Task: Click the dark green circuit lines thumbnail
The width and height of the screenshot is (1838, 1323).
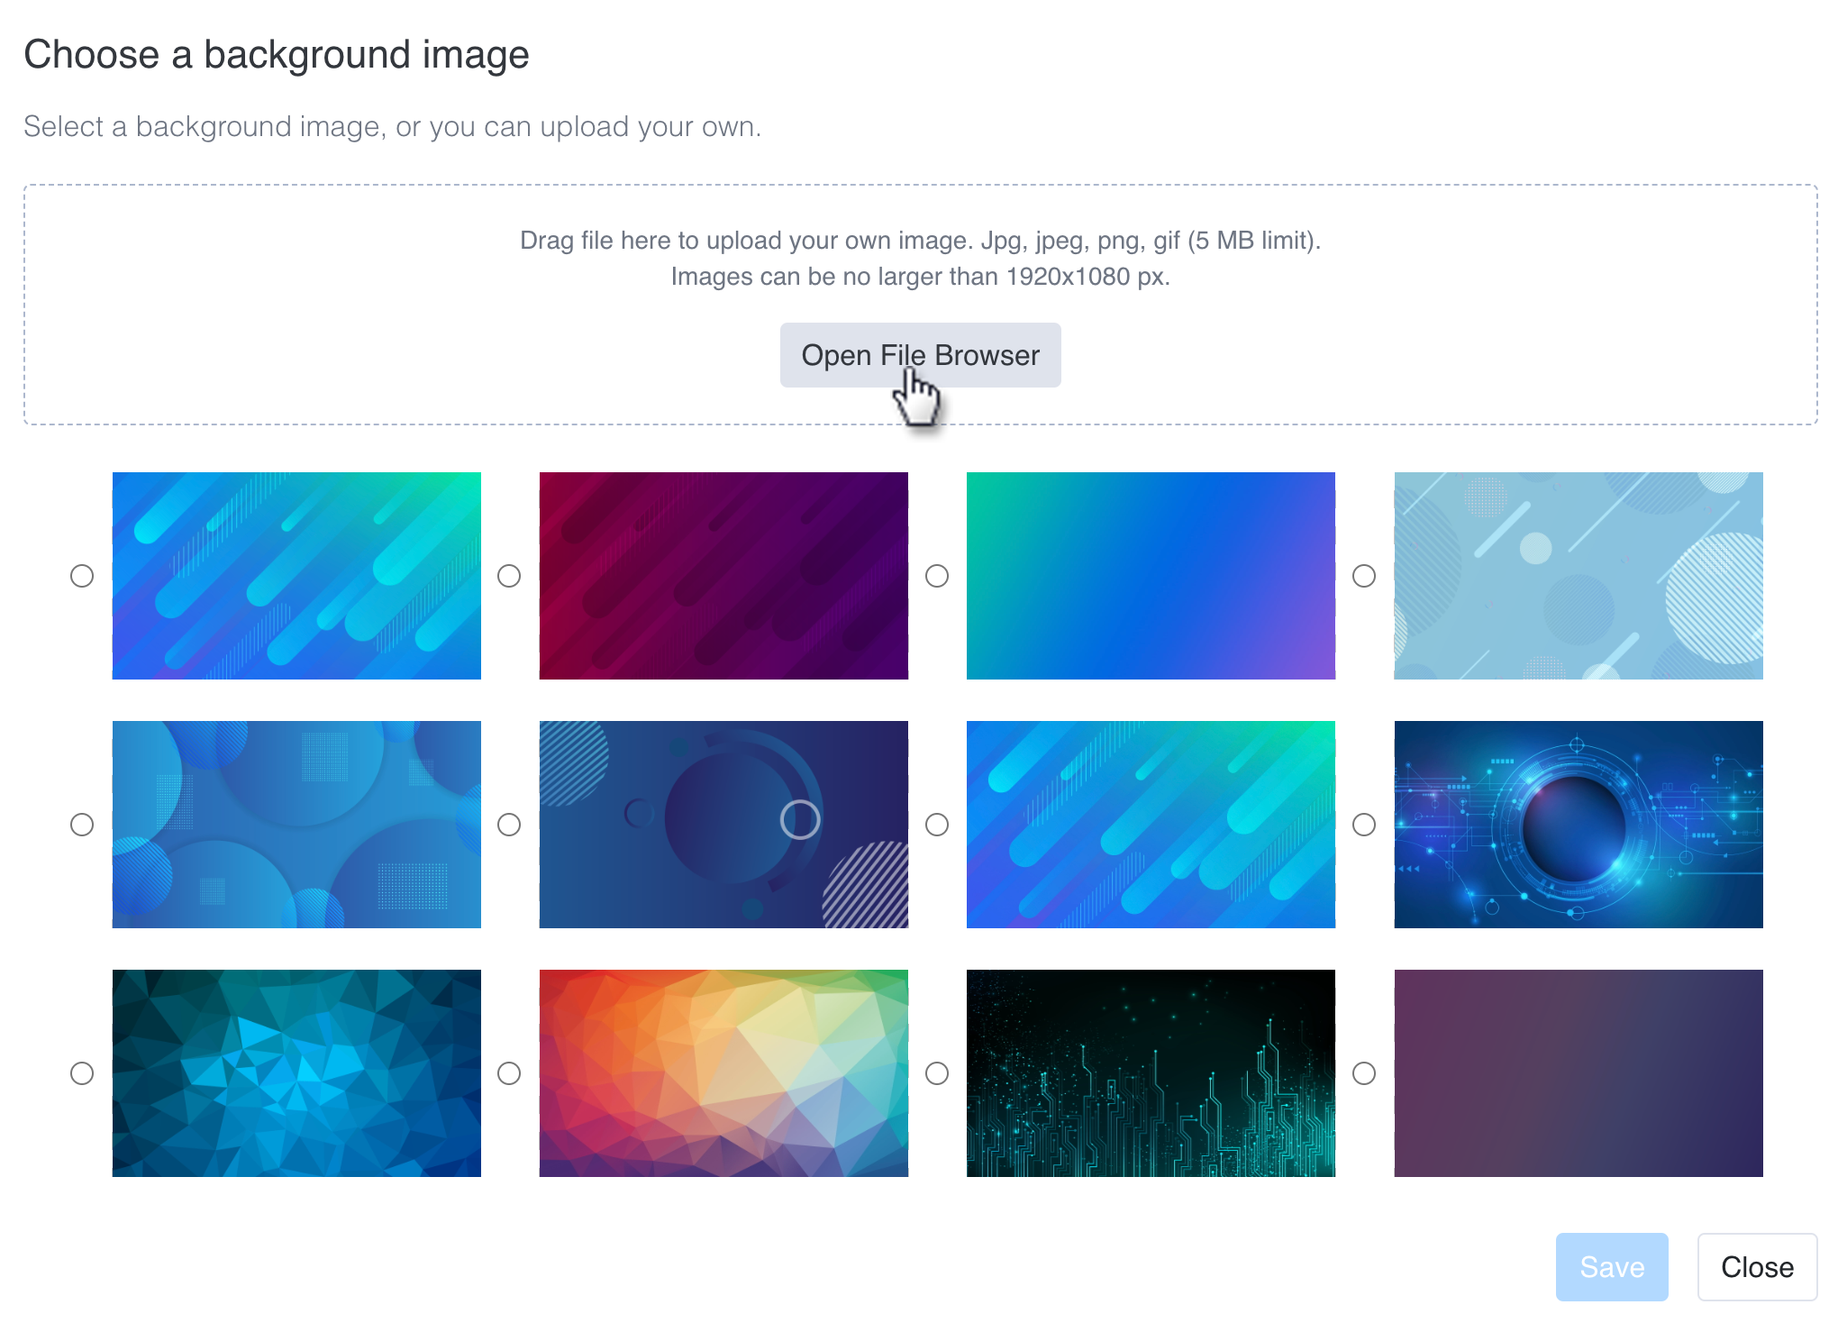Action: point(1151,1073)
